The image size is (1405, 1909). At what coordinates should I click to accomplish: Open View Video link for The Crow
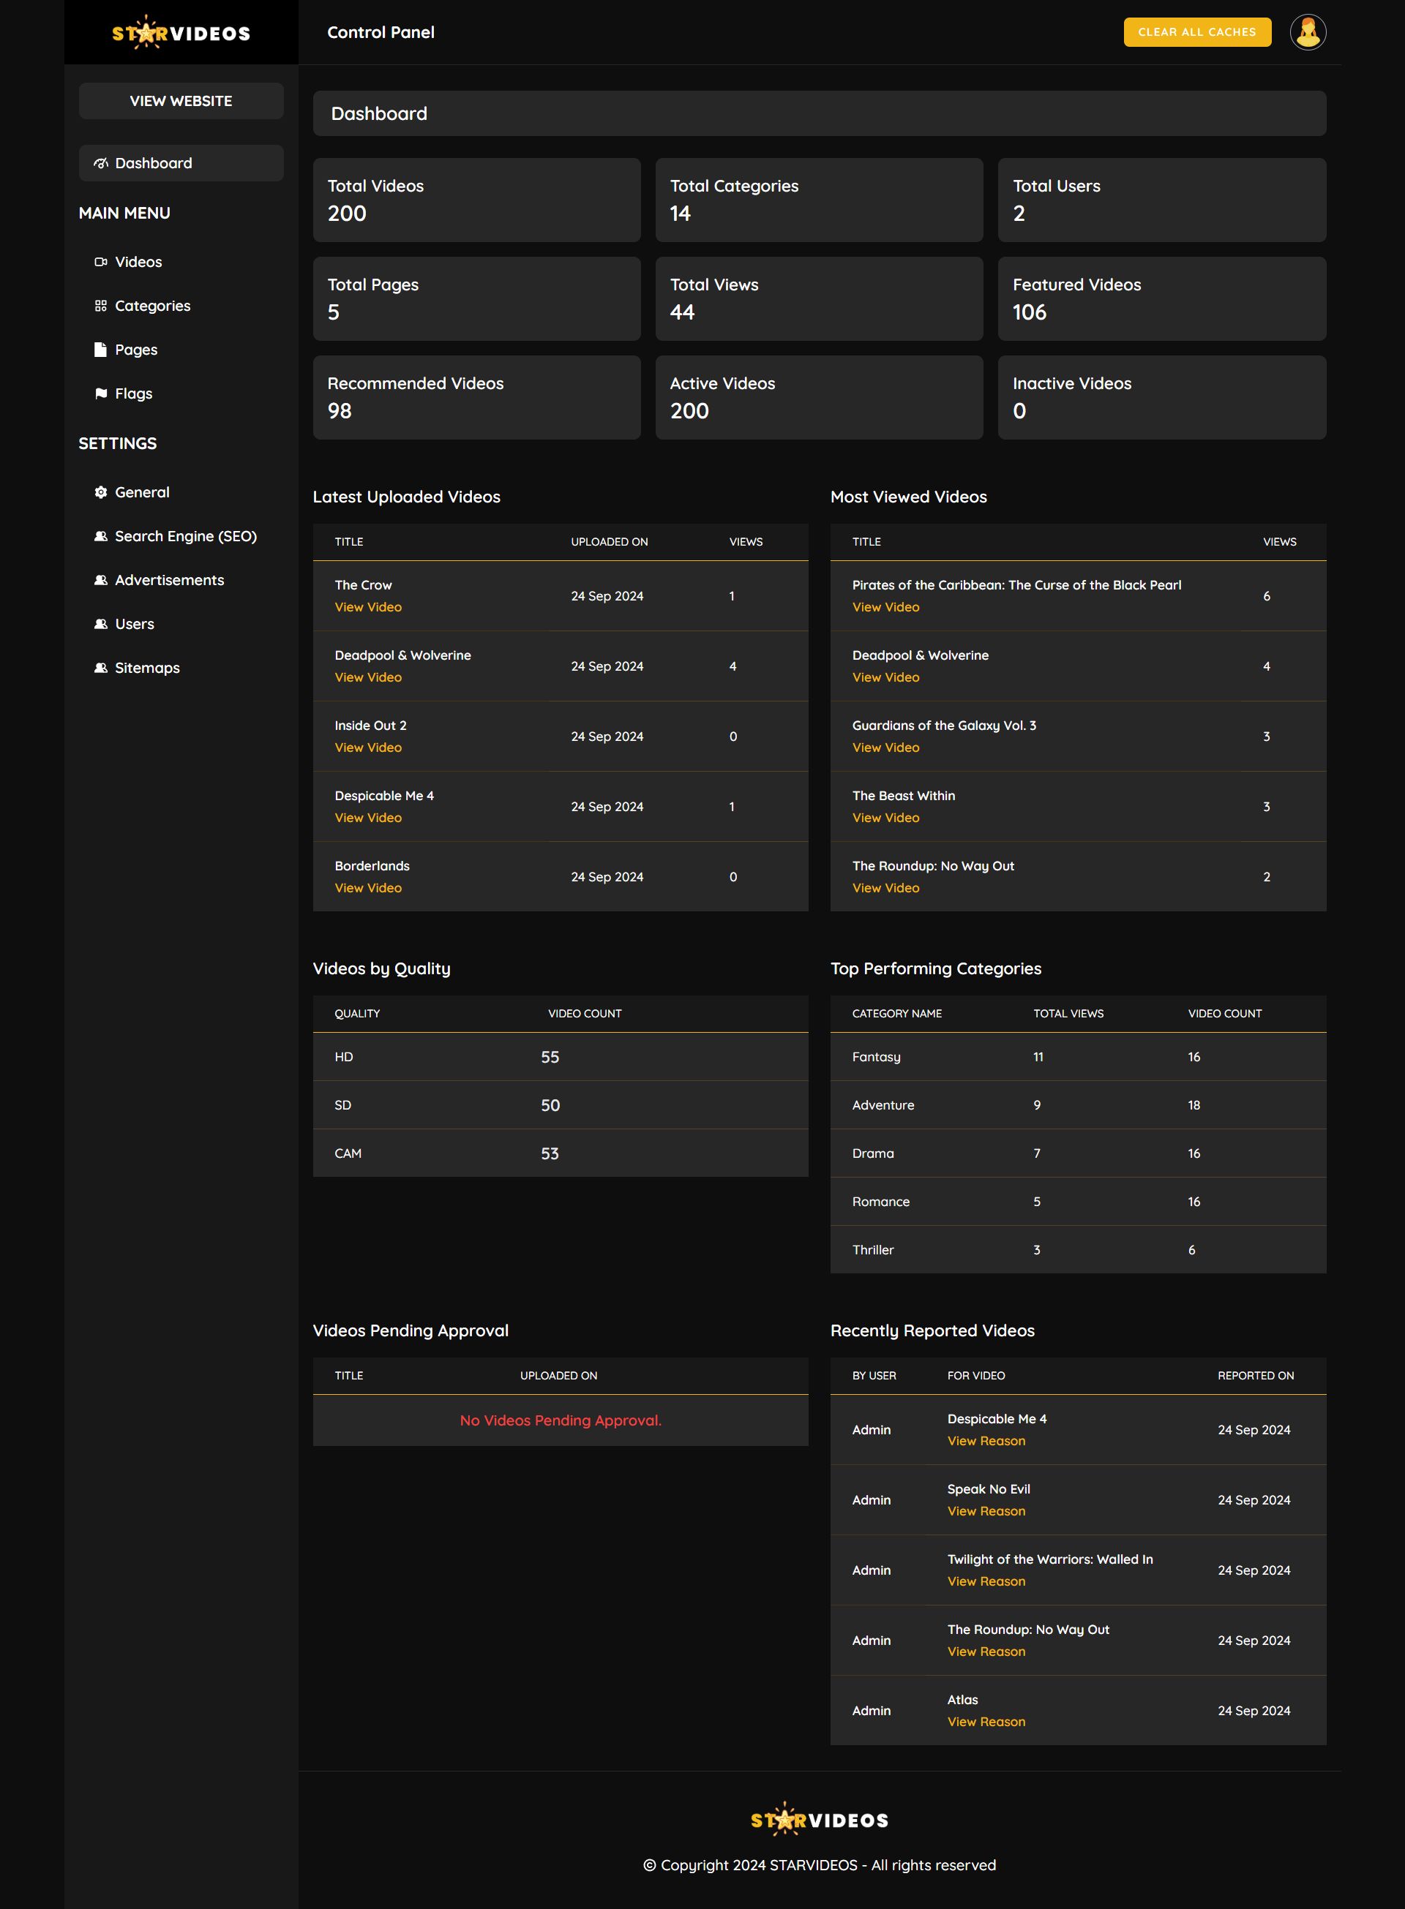coord(367,607)
